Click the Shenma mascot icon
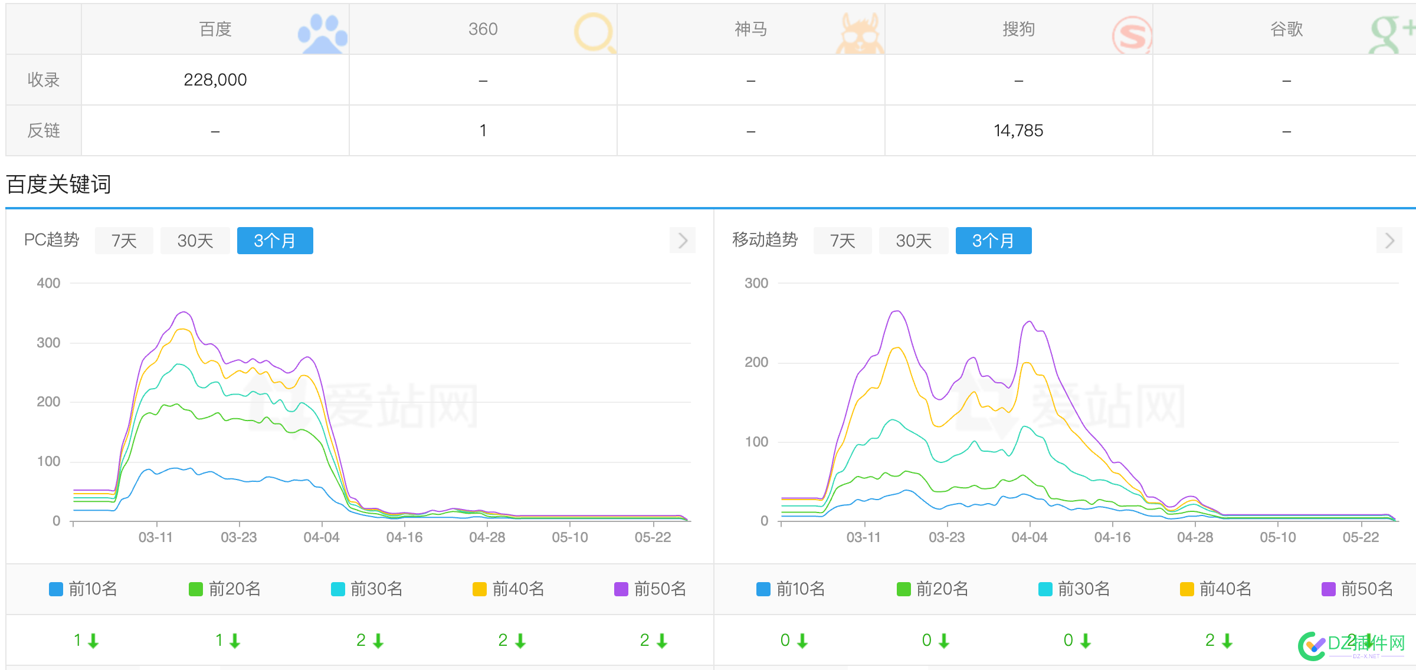 tap(860, 34)
